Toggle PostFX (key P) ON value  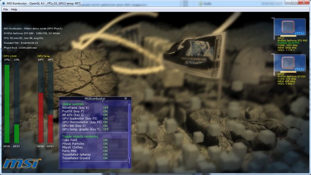[x=105, y=111]
